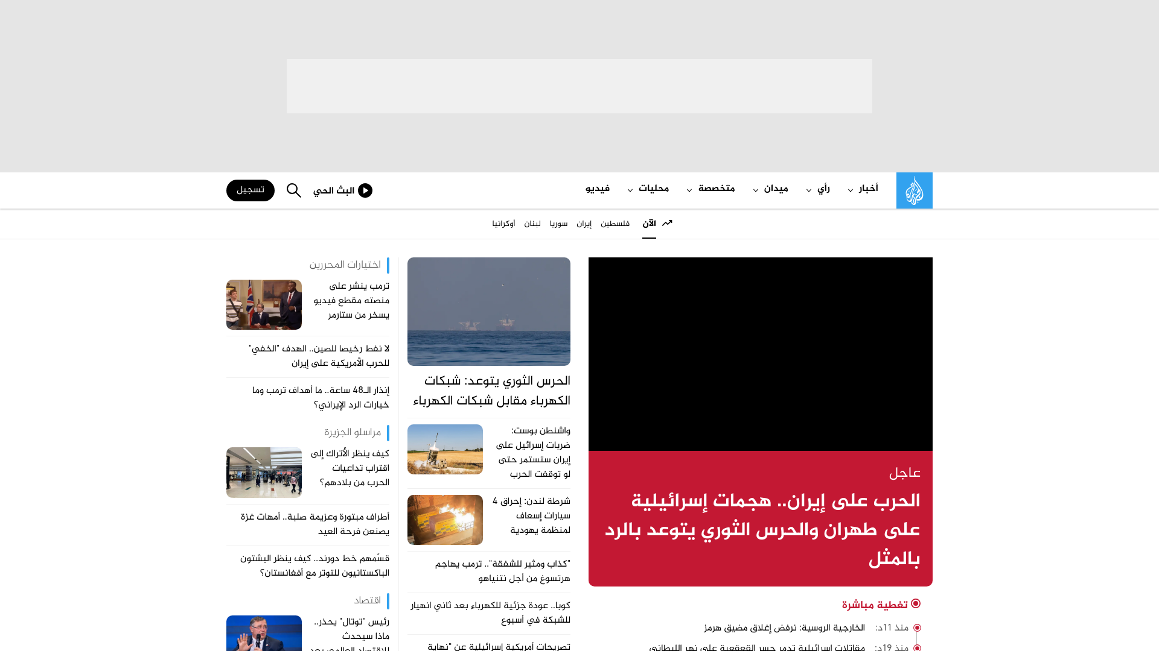Expand the رأي menu chevron
The image size is (1159, 651).
pos(809,190)
